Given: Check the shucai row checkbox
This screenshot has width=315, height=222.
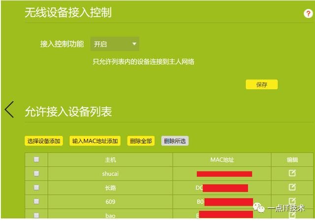Looking at the screenshot, I should (x=36, y=173).
